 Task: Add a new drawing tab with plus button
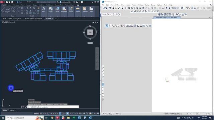pos(56,19)
